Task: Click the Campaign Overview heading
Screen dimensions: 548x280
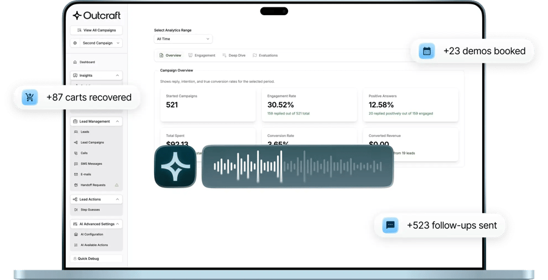Action: (x=177, y=70)
